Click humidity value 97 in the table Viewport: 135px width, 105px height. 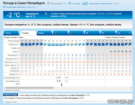[130, 74]
